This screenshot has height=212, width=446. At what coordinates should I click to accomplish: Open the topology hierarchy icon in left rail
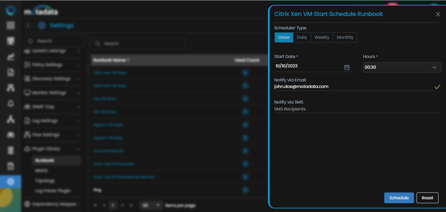[x=11, y=119]
